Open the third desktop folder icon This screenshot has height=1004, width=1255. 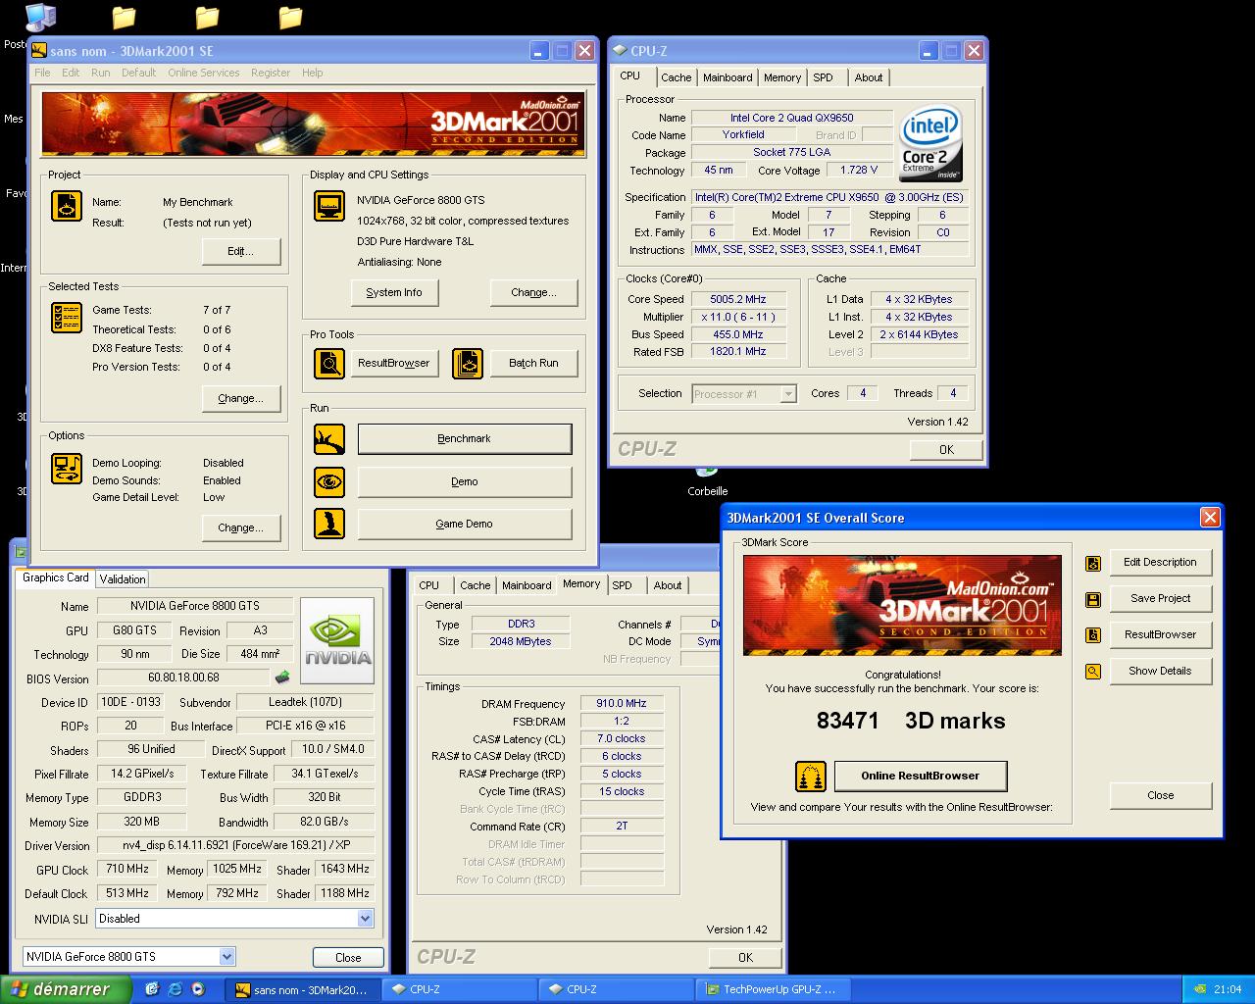[290, 18]
